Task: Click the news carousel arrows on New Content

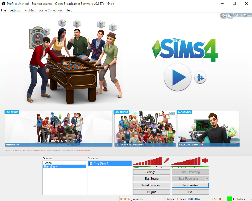Action: pos(172,114)
